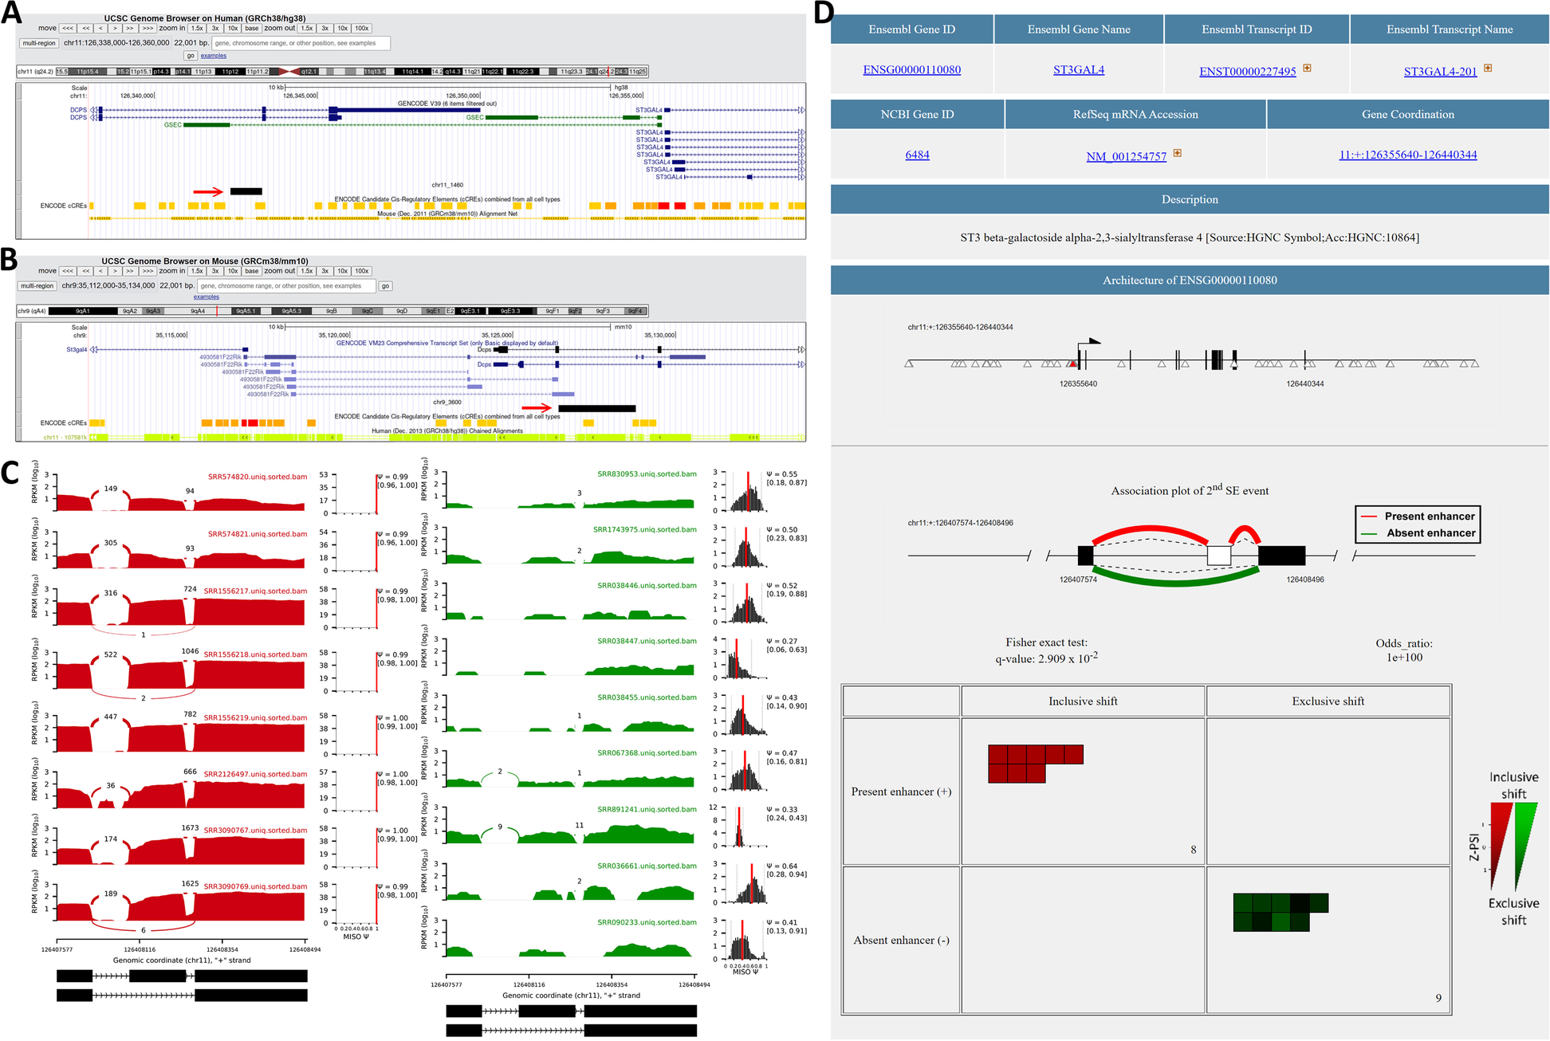Zoom out 3x in Human browser

(325, 28)
